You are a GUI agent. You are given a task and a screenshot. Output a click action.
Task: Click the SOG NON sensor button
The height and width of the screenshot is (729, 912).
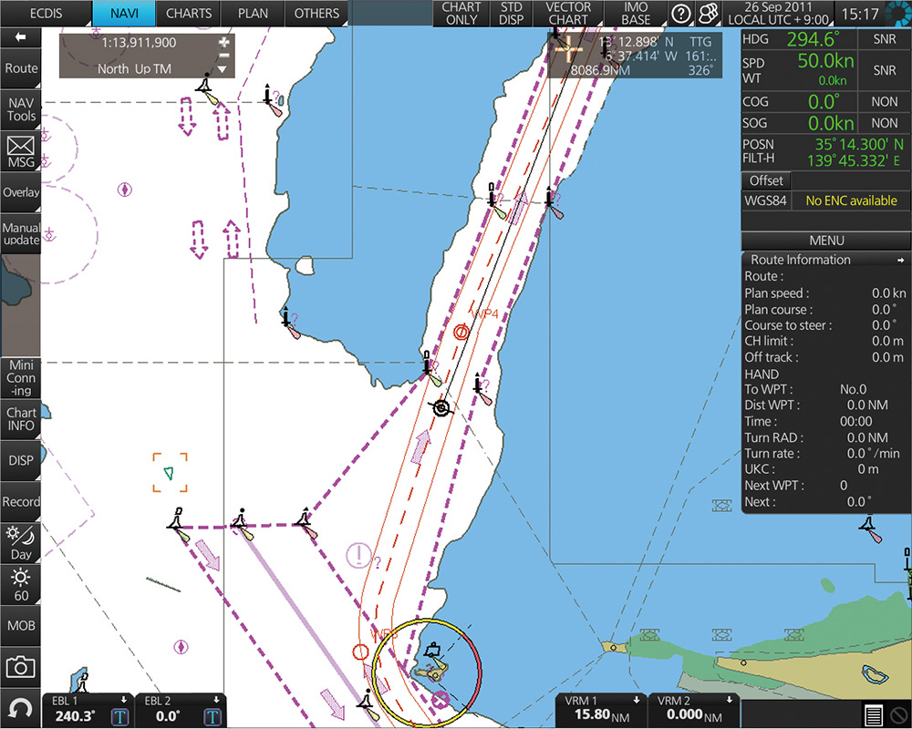(x=884, y=123)
